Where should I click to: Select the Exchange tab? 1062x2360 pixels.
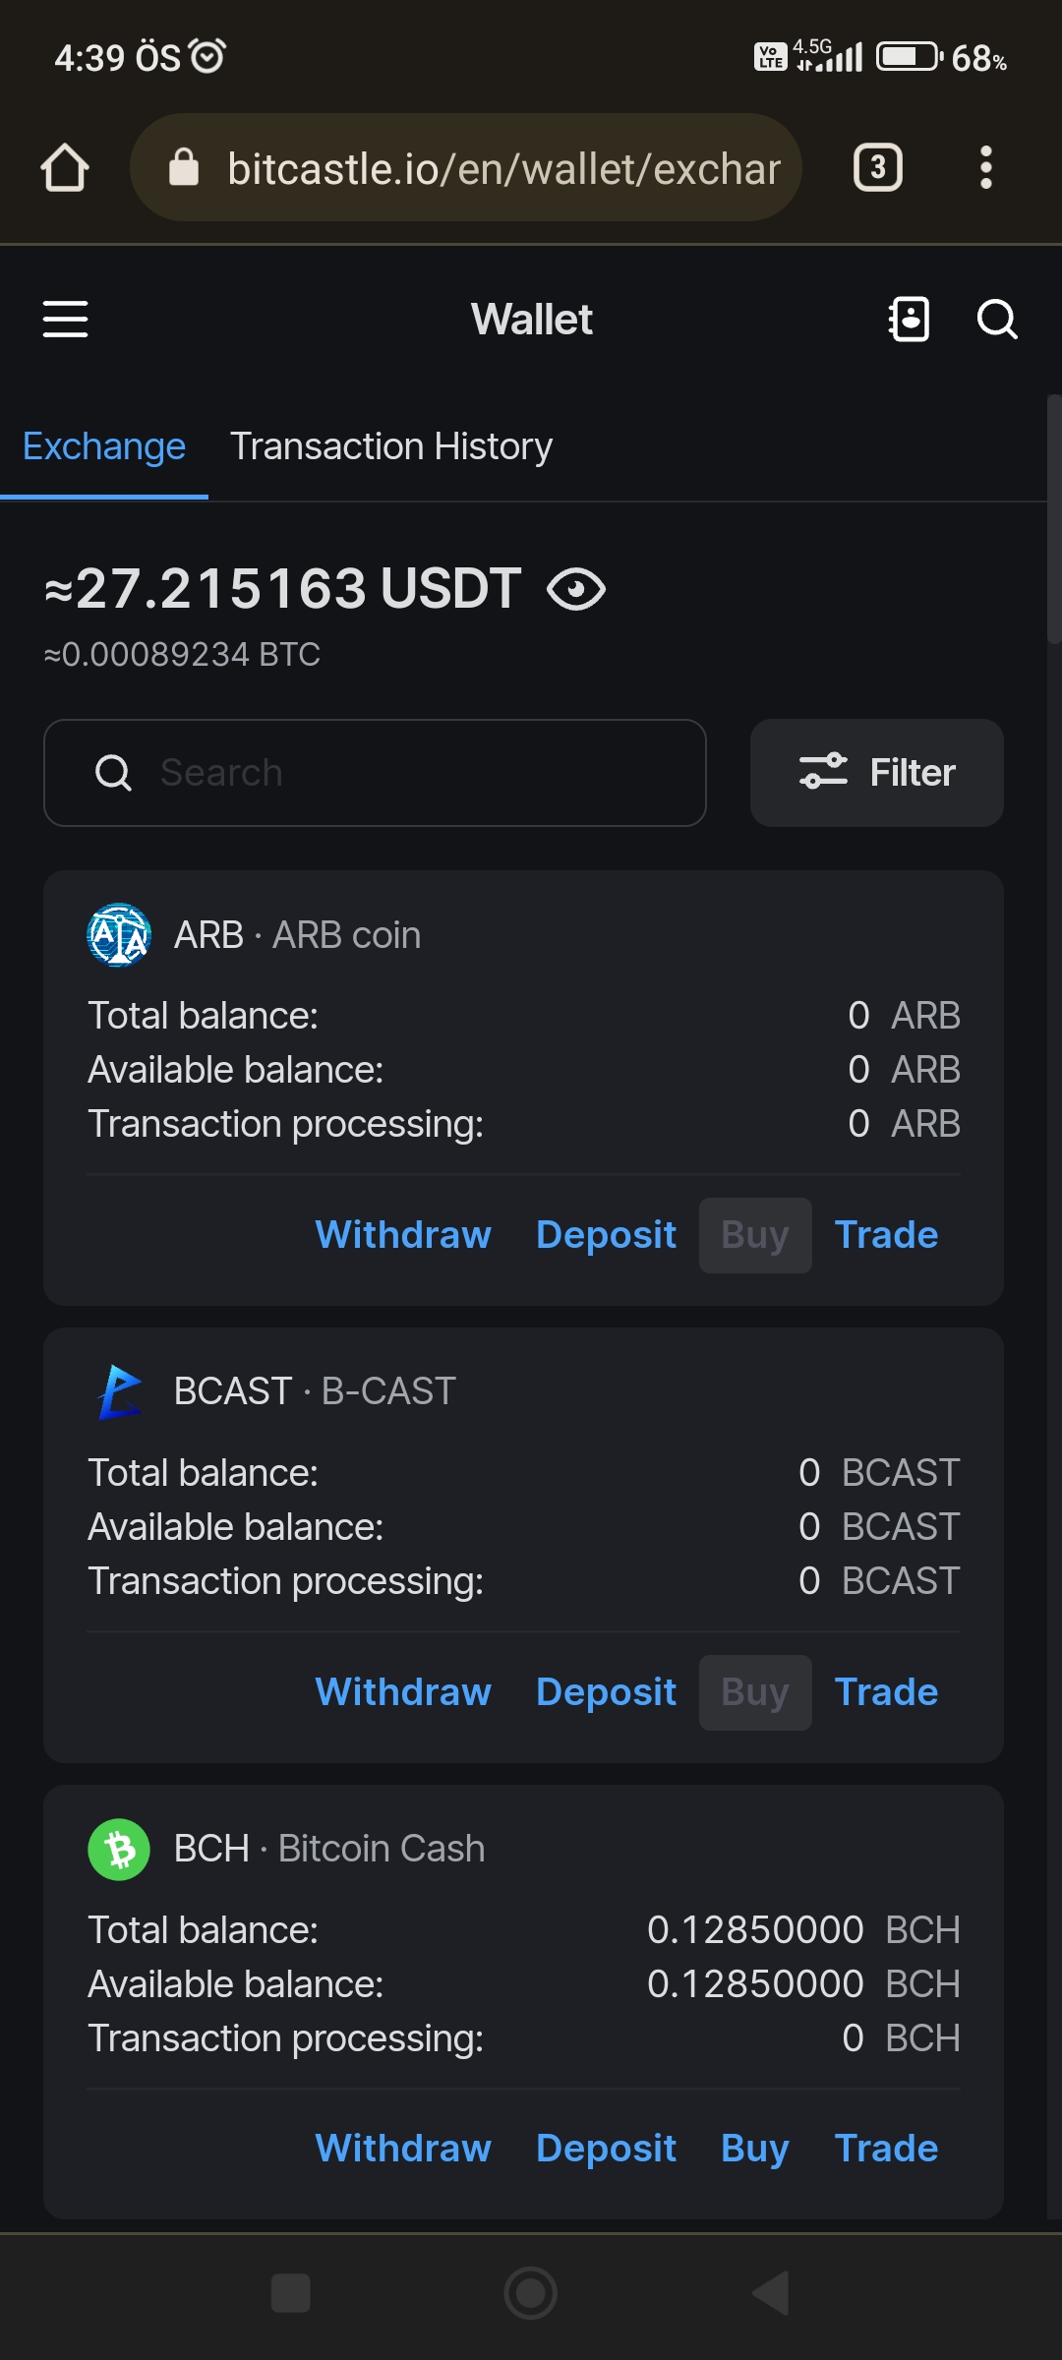[x=104, y=446]
